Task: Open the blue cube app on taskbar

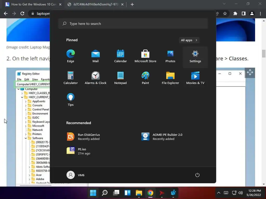Action: 173,193
